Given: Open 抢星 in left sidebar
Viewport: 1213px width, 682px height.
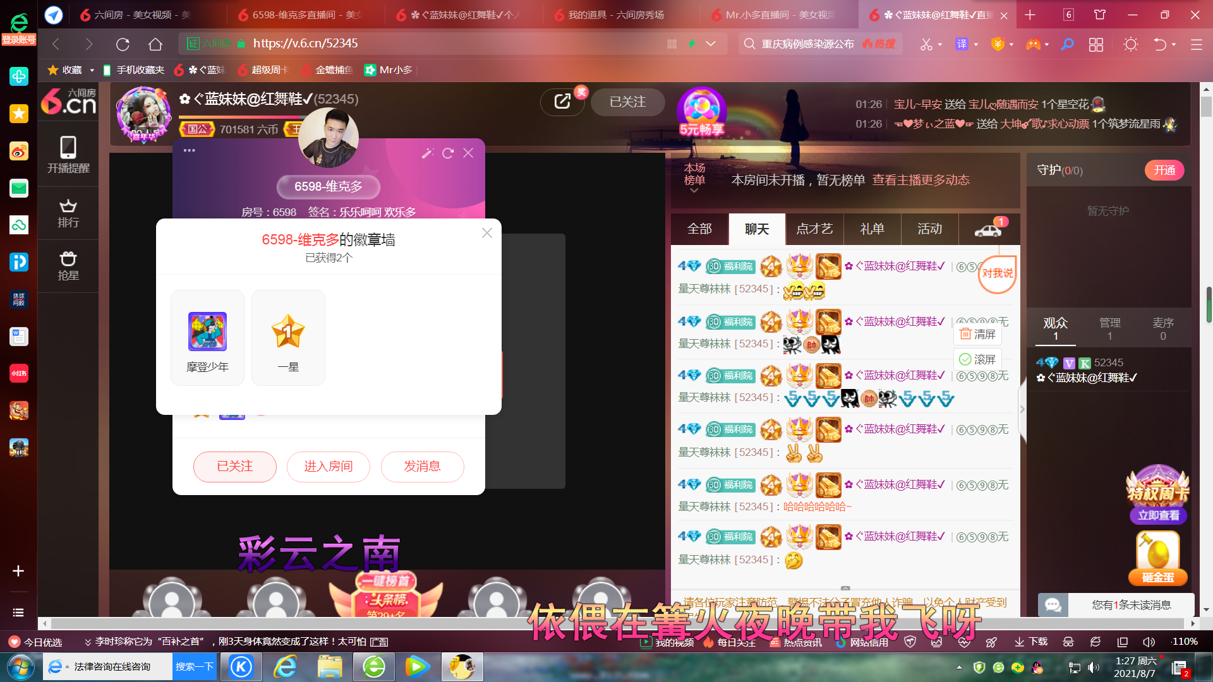Looking at the screenshot, I should (x=68, y=266).
